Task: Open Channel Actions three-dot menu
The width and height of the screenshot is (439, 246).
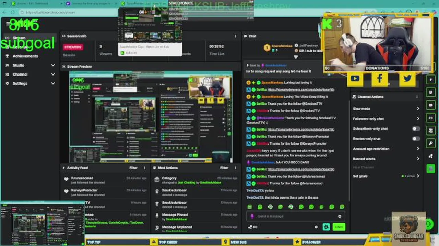Action: 417,97
